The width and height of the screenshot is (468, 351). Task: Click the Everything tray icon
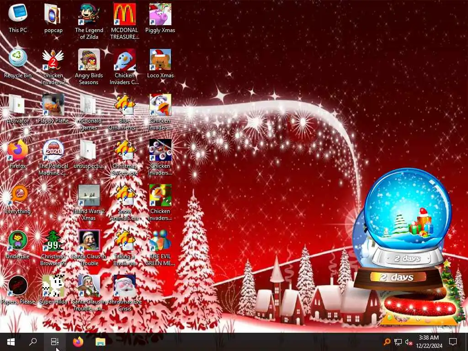tap(387, 342)
